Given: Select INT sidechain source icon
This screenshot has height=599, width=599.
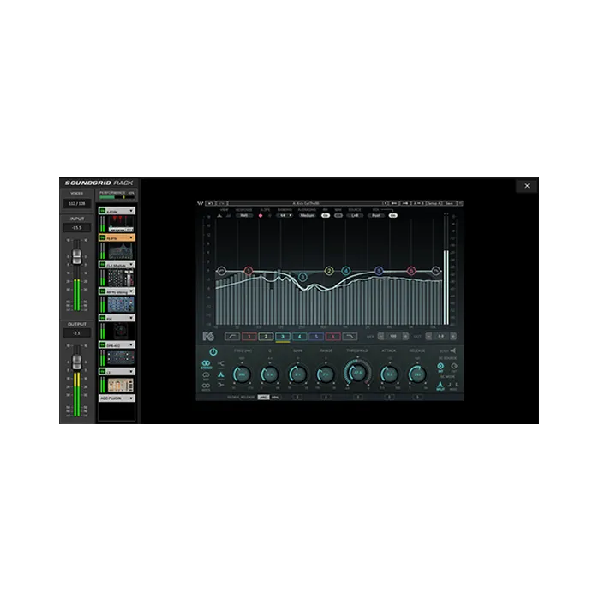Looking at the screenshot, I should pos(440,367).
